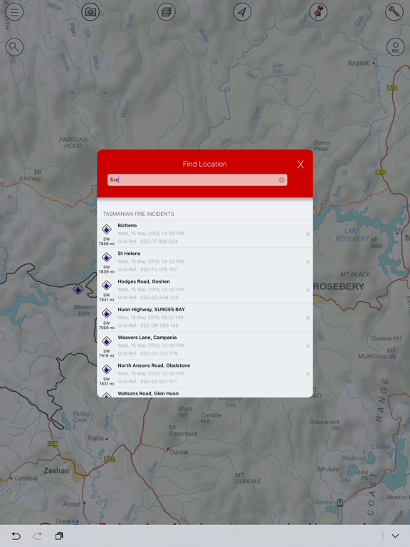Tap fire icon beside North Ansons Road
The image size is (410, 547).
tap(106, 369)
